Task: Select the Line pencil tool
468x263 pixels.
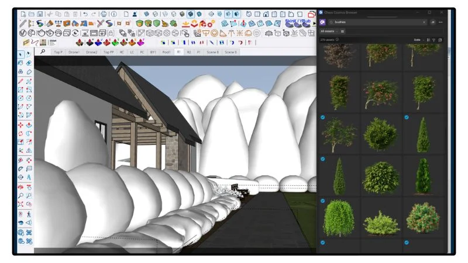Action: (20, 81)
